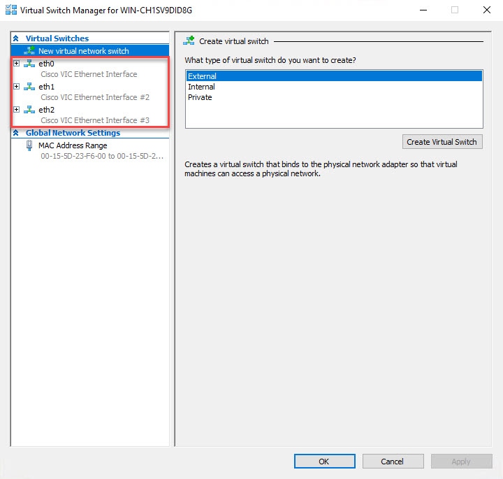Click the 00-15-5D-23-F6-00 MAC range text
Image resolution: width=503 pixels, height=479 pixels.
[102, 157]
